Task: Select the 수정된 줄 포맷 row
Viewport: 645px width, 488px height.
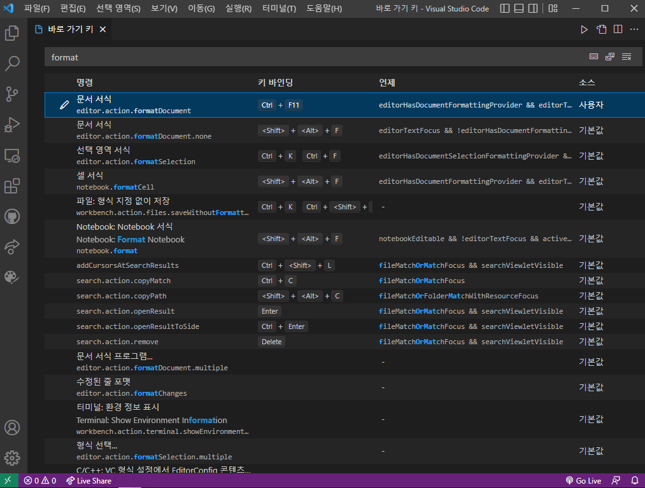Action: click(x=344, y=387)
